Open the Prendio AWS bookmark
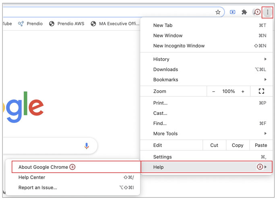This screenshot has width=277, height=199. click(66, 24)
